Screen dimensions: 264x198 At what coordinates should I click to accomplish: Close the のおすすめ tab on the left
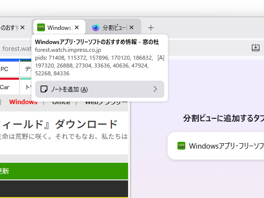tap(22, 27)
